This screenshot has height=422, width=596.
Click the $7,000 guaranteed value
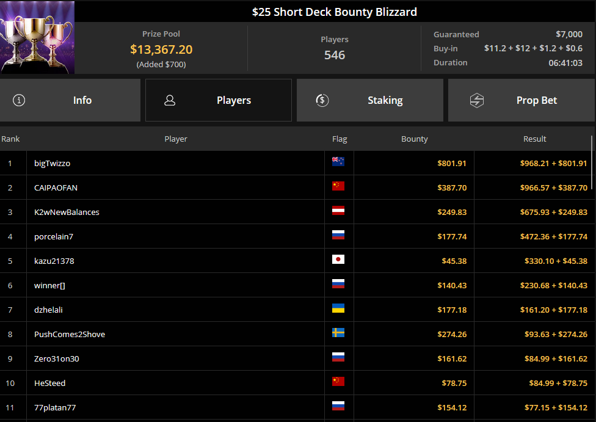click(569, 34)
